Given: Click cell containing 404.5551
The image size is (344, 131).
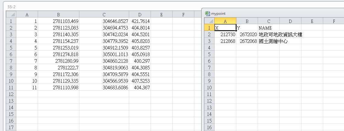Looking at the screenshot, I should (x=140, y=74).
